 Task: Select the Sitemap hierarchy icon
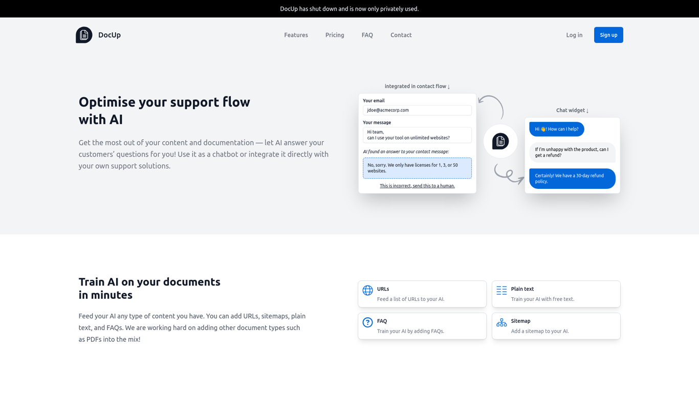[x=501, y=322]
